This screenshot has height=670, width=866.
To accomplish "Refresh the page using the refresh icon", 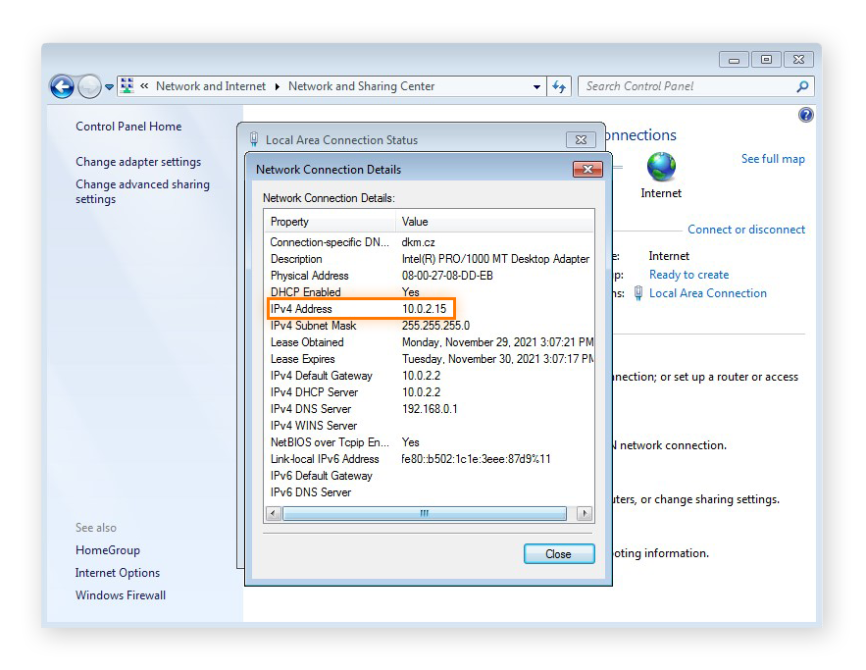I will point(558,86).
